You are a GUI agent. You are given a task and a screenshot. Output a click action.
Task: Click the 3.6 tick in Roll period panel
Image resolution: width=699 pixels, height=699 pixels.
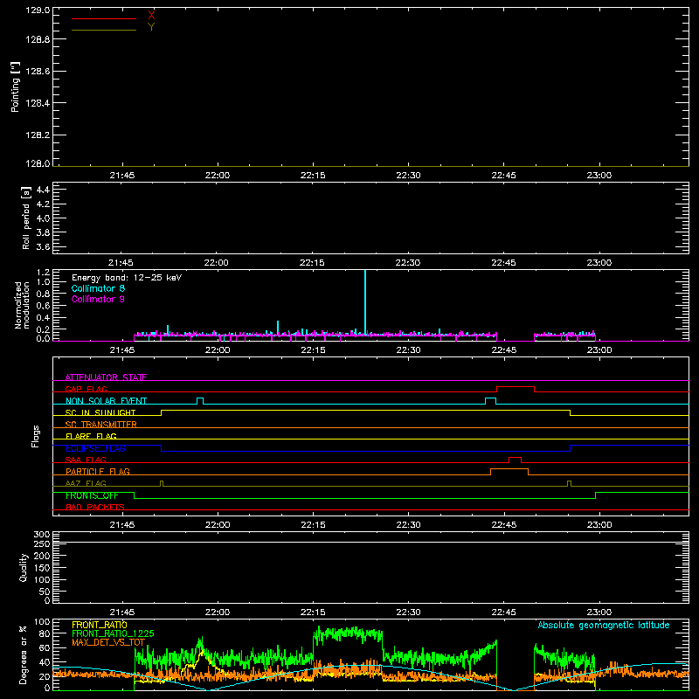[x=43, y=246]
